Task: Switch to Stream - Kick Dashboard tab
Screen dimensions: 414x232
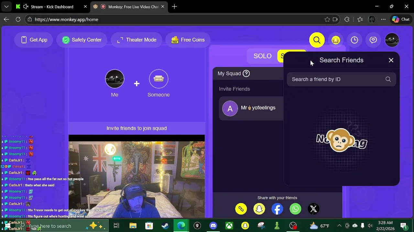Action: pos(52,7)
